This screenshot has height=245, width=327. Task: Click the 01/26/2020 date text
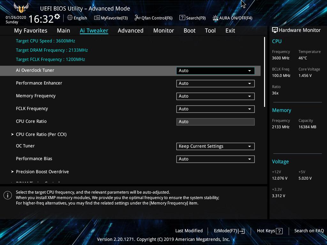(16, 18)
